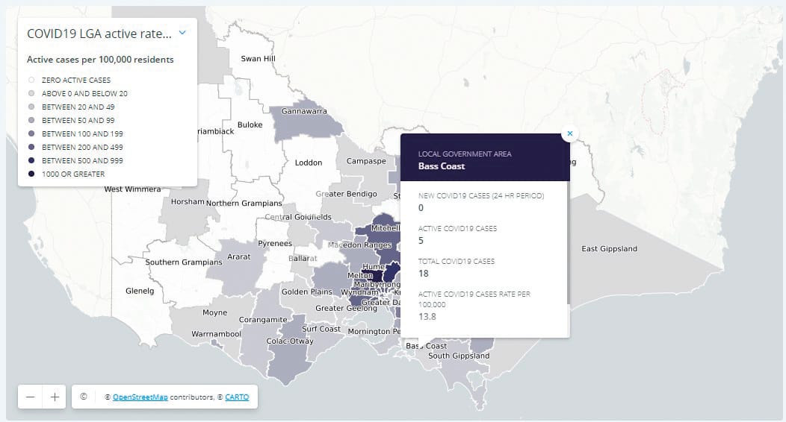Expand the COVID19 LGA active rate dropdown
The image size is (786, 422).
click(x=182, y=33)
